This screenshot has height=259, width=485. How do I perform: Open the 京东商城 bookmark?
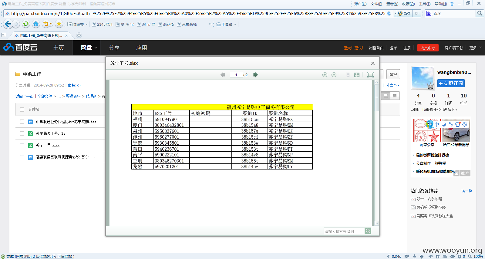click(187, 24)
